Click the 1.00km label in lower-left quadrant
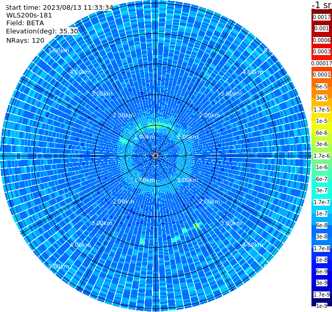Screen dimensions: 332x312 click(x=145, y=180)
